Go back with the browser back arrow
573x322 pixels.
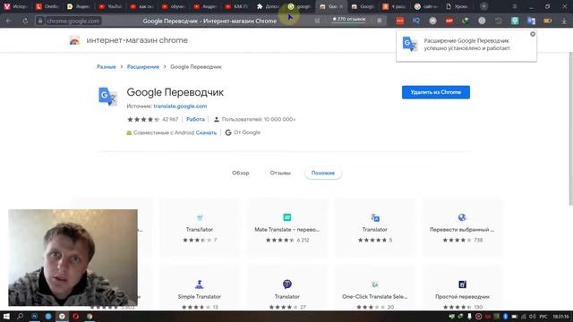tap(9, 21)
